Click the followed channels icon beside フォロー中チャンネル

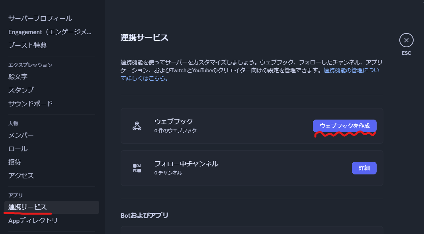(138, 168)
